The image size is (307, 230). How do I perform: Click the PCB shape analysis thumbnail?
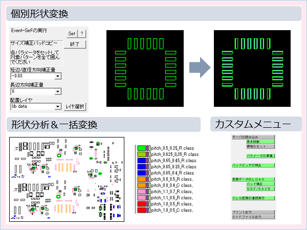click(68, 179)
